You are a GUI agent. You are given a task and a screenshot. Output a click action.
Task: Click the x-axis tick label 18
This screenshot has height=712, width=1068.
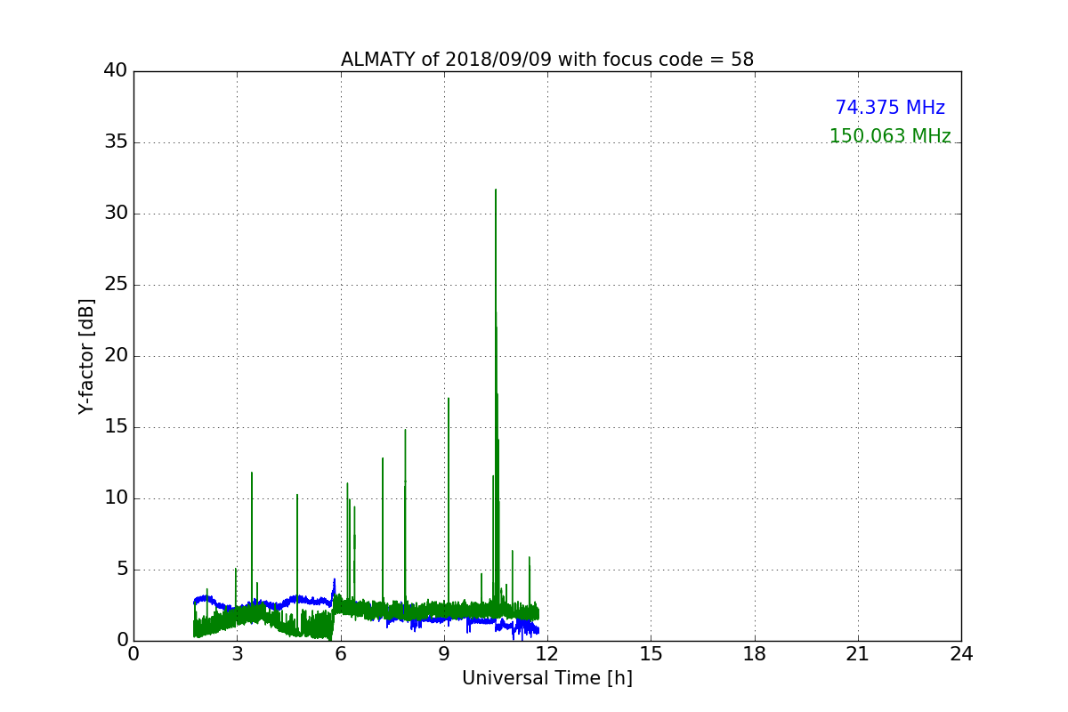755,654
